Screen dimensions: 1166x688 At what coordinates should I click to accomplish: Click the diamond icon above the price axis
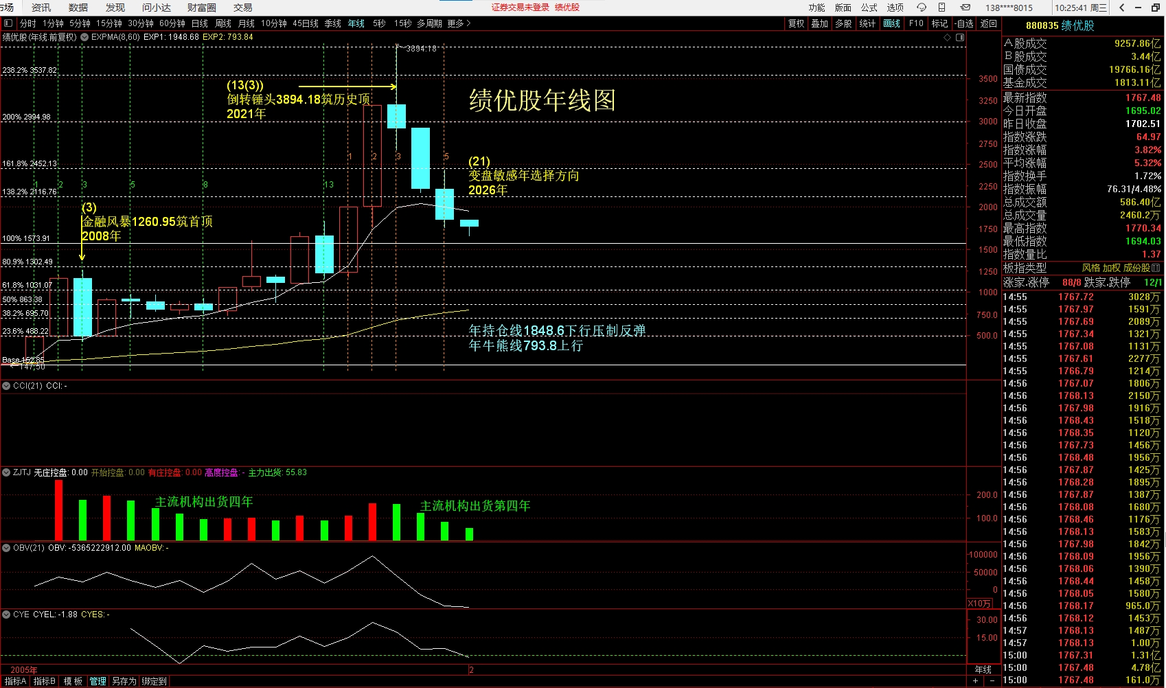(x=948, y=37)
